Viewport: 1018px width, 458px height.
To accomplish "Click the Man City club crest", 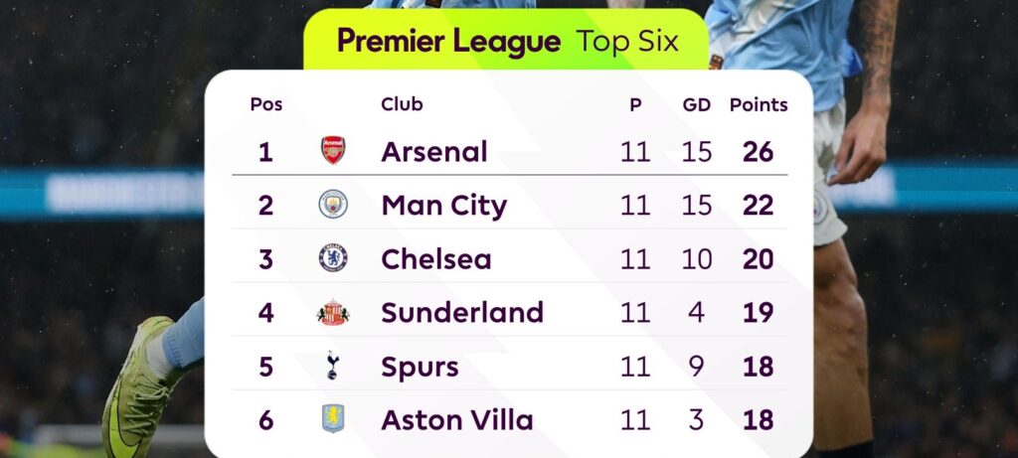I will coord(333,205).
